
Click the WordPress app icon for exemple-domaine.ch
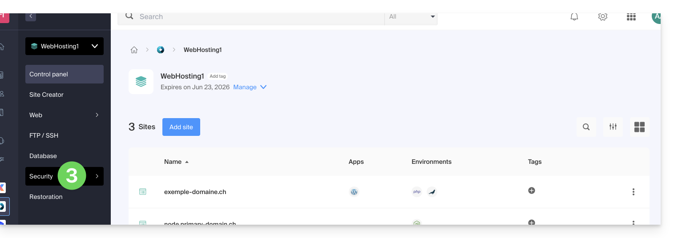pyautogui.click(x=354, y=192)
